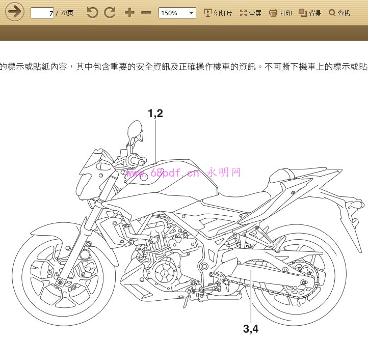The width and height of the screenshot is (368, 343).
Task: Click the "/ 78页" page count text
Action: coord(64,13)
